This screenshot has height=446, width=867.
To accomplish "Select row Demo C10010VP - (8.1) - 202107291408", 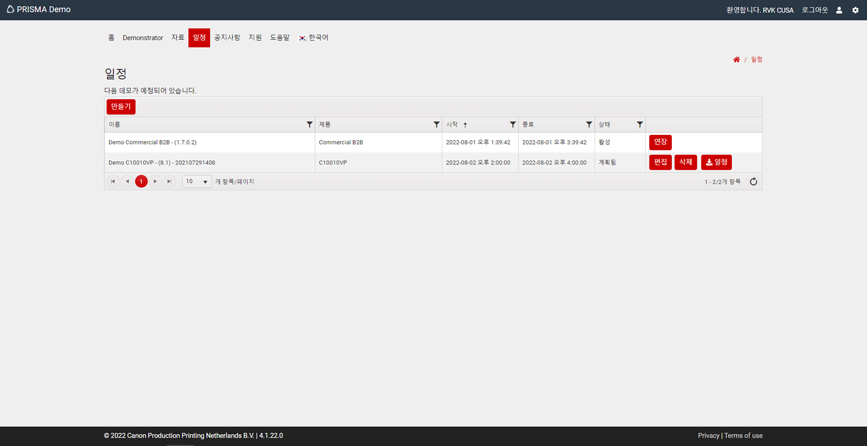I will 433,162.
